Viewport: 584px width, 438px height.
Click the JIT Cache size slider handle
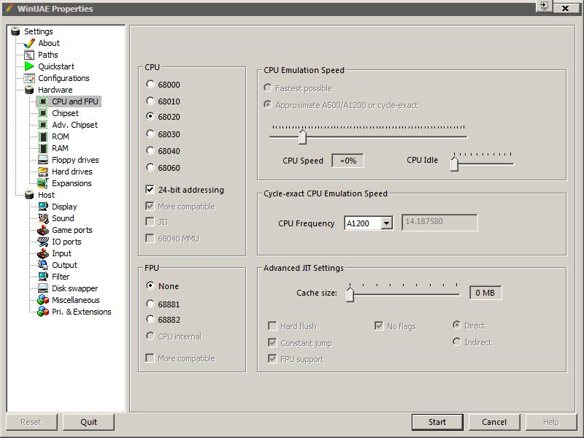pos(350,295)
